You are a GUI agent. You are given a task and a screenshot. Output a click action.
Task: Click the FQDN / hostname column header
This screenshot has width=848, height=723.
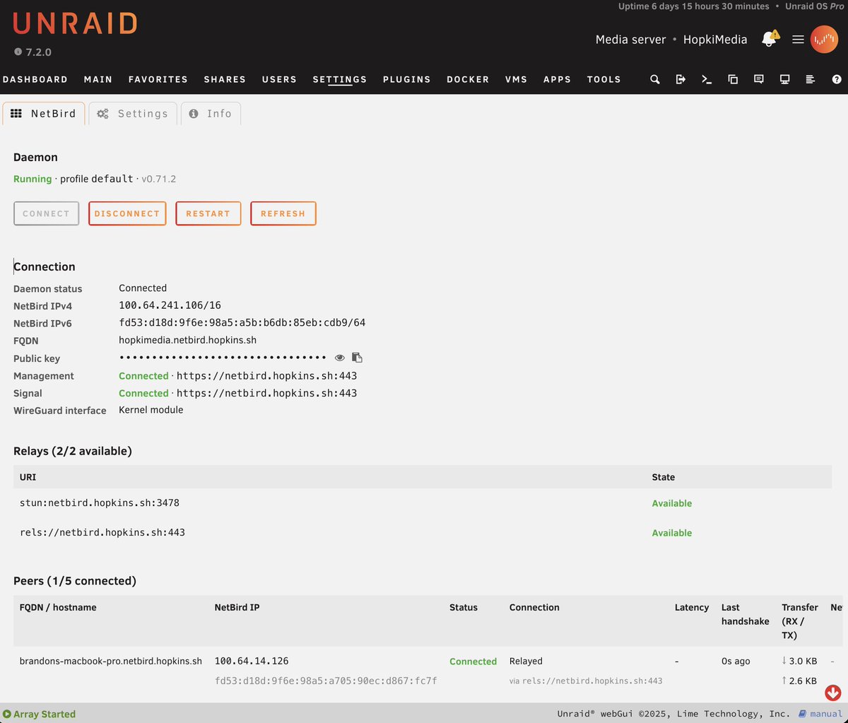[58, 607]
